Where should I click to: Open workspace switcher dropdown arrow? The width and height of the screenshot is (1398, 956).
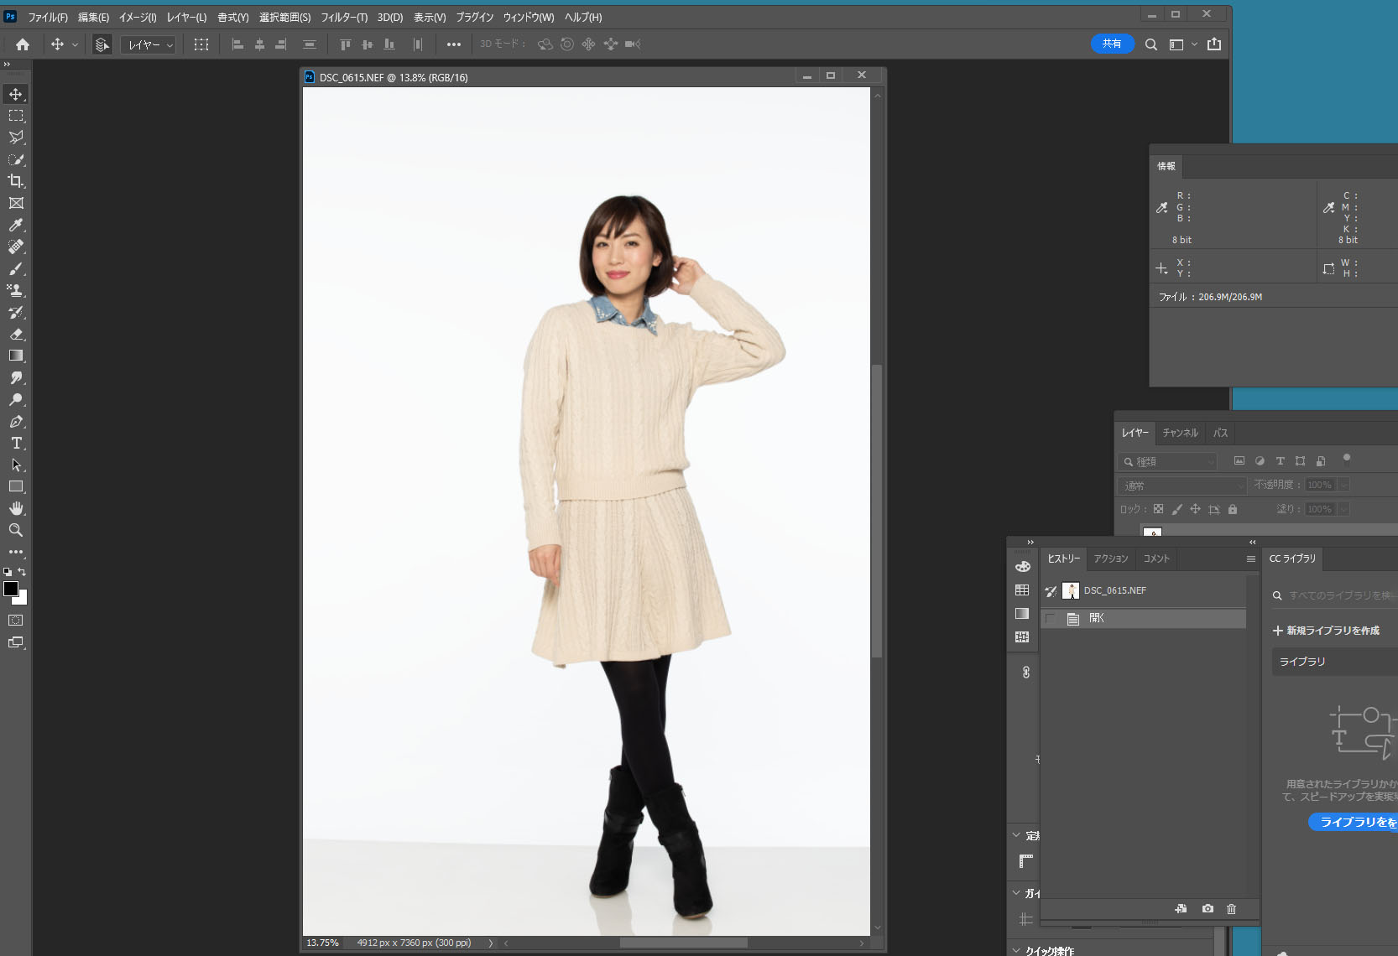tap(1194, 44)
